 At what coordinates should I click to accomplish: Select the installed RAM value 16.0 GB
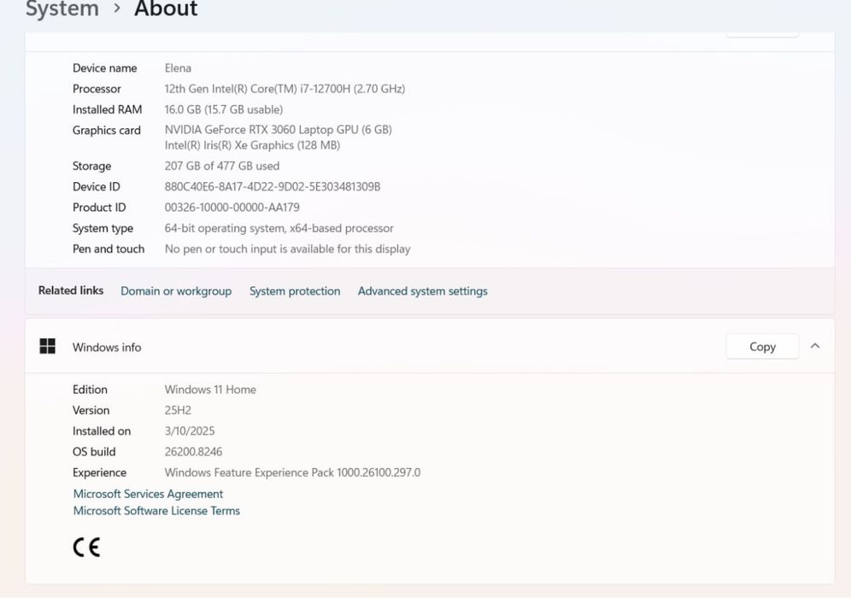224,109
